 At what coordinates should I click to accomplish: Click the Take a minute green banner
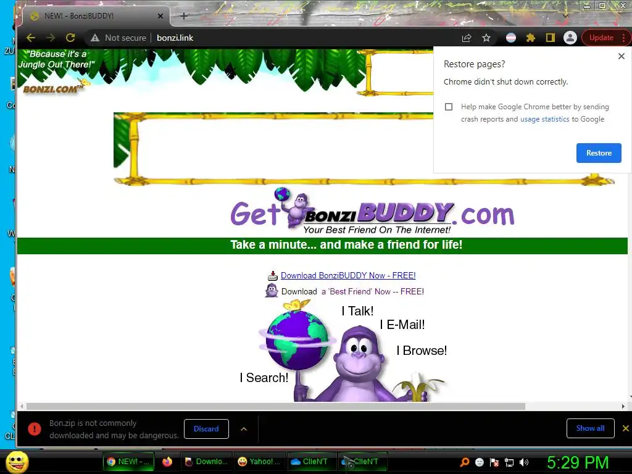(x=322, y=246)
